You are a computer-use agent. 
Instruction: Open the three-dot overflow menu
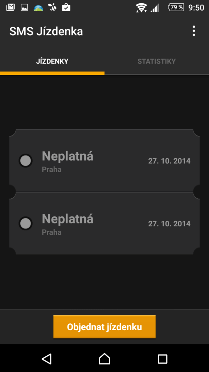tap(194, 31)
